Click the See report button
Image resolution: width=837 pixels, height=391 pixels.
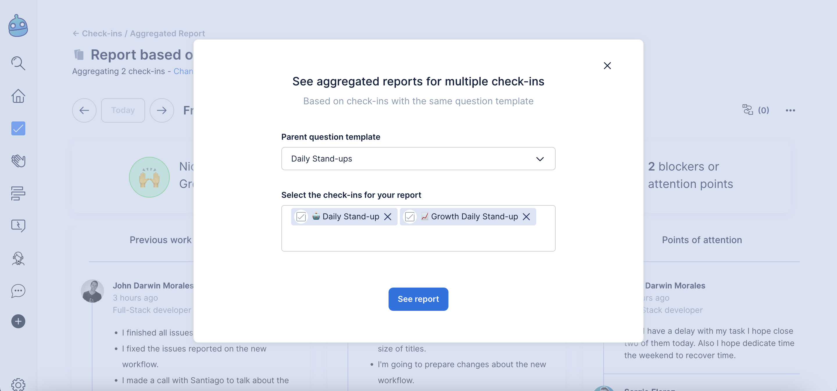[x=418, y=299]
